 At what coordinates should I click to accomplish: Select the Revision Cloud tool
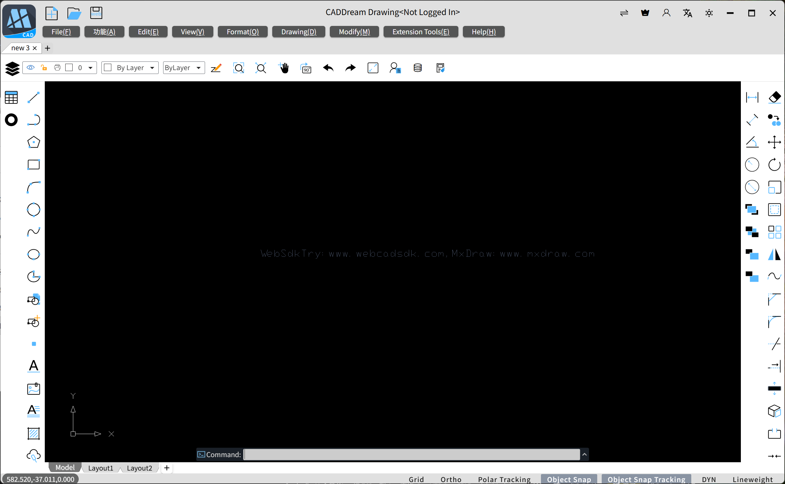34,456
